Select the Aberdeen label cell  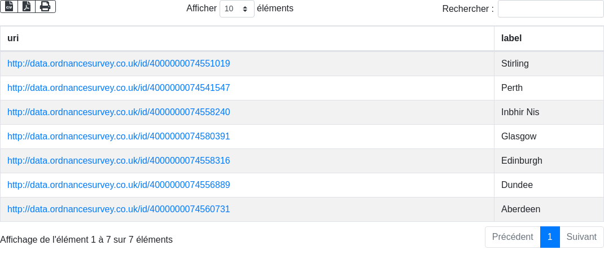click(x=549, y=209)
